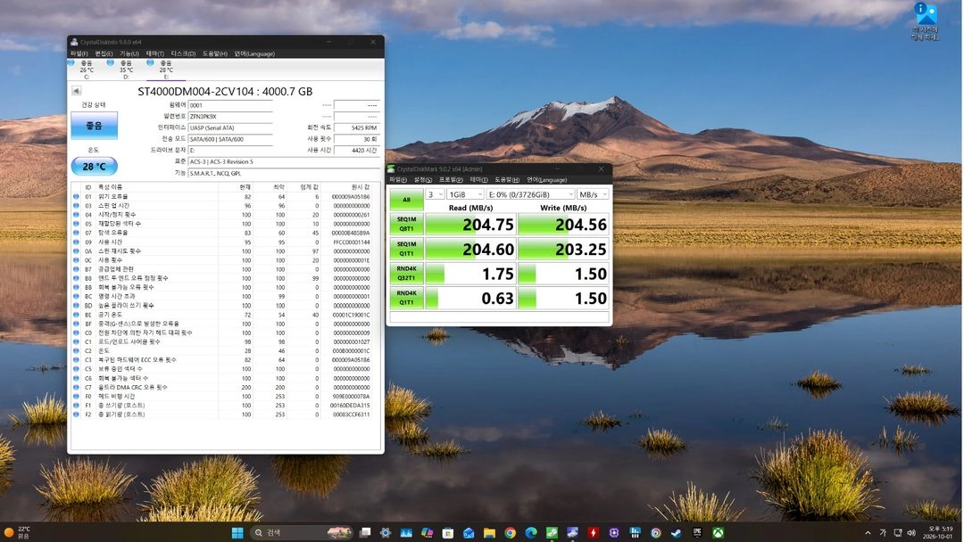Image resolution: width=964 pixels, height=542 pixels.
Task: Open File Explorer from the taskbar
Action: 489,533
